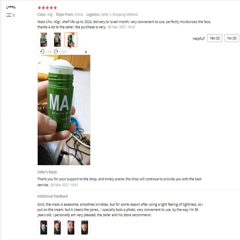This screenshot has height=240, width=240.
Task: Vote No (0) on review helpfulness
Action: 232,38
